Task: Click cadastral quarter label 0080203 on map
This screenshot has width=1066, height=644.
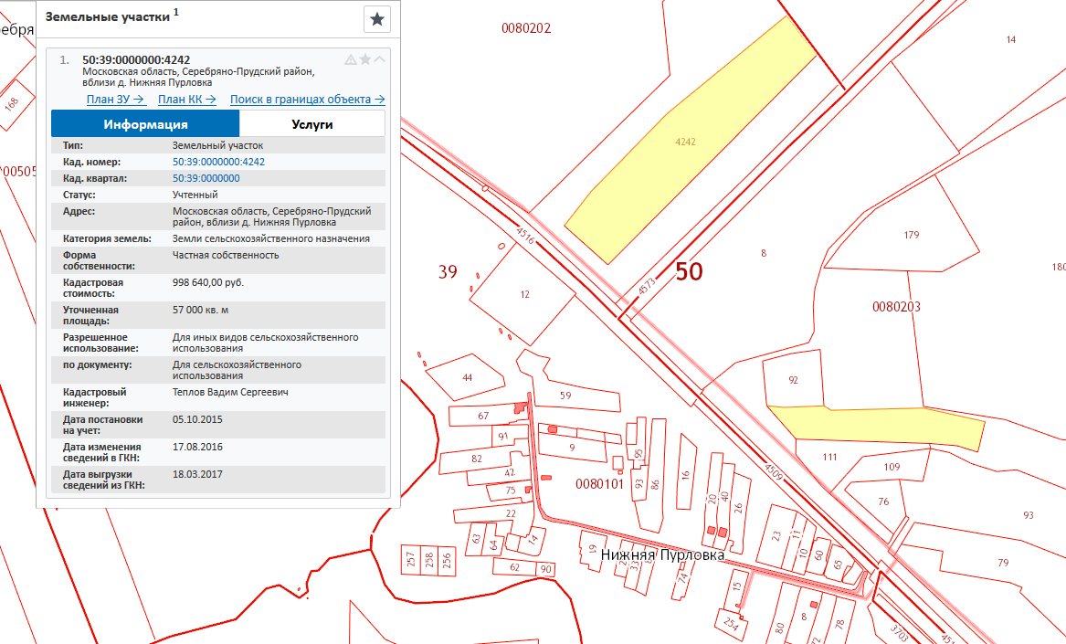Action: point(896,307)
